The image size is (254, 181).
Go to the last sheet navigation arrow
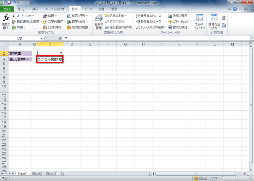pos(13,174)
